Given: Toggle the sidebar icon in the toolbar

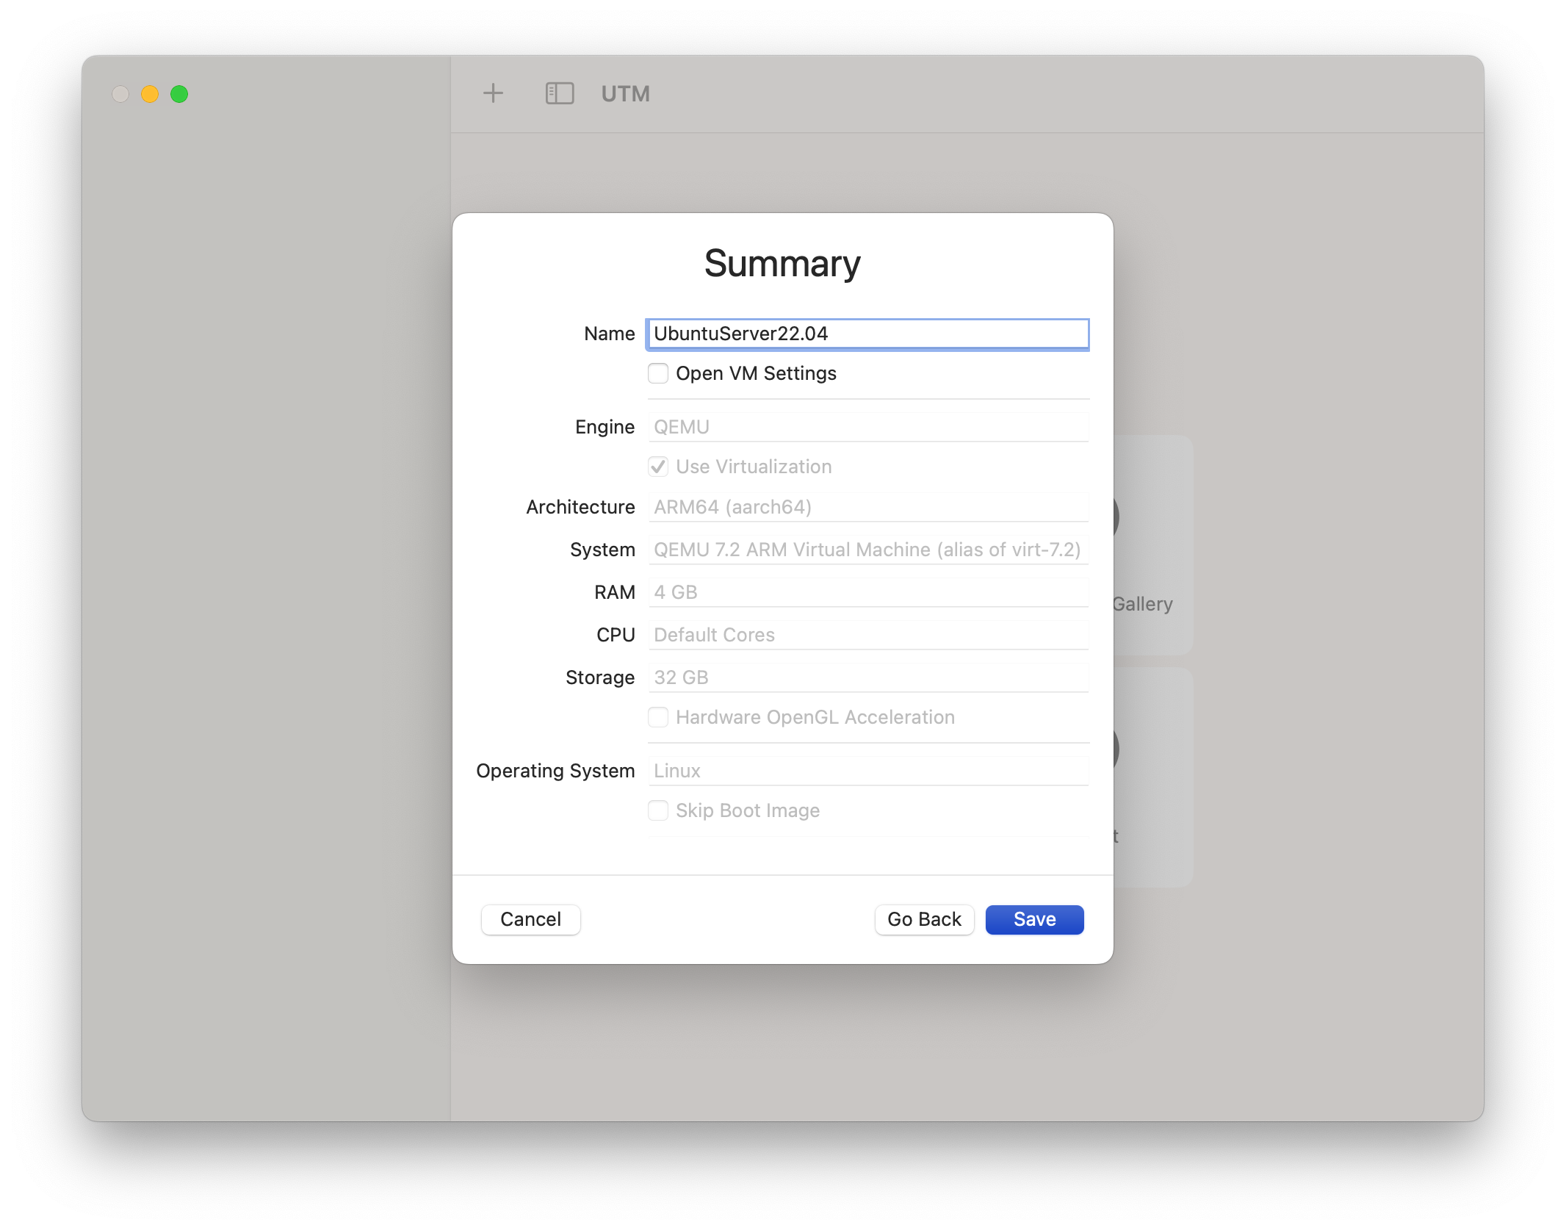Looking at the screenshot, I should tap(559, 93).
